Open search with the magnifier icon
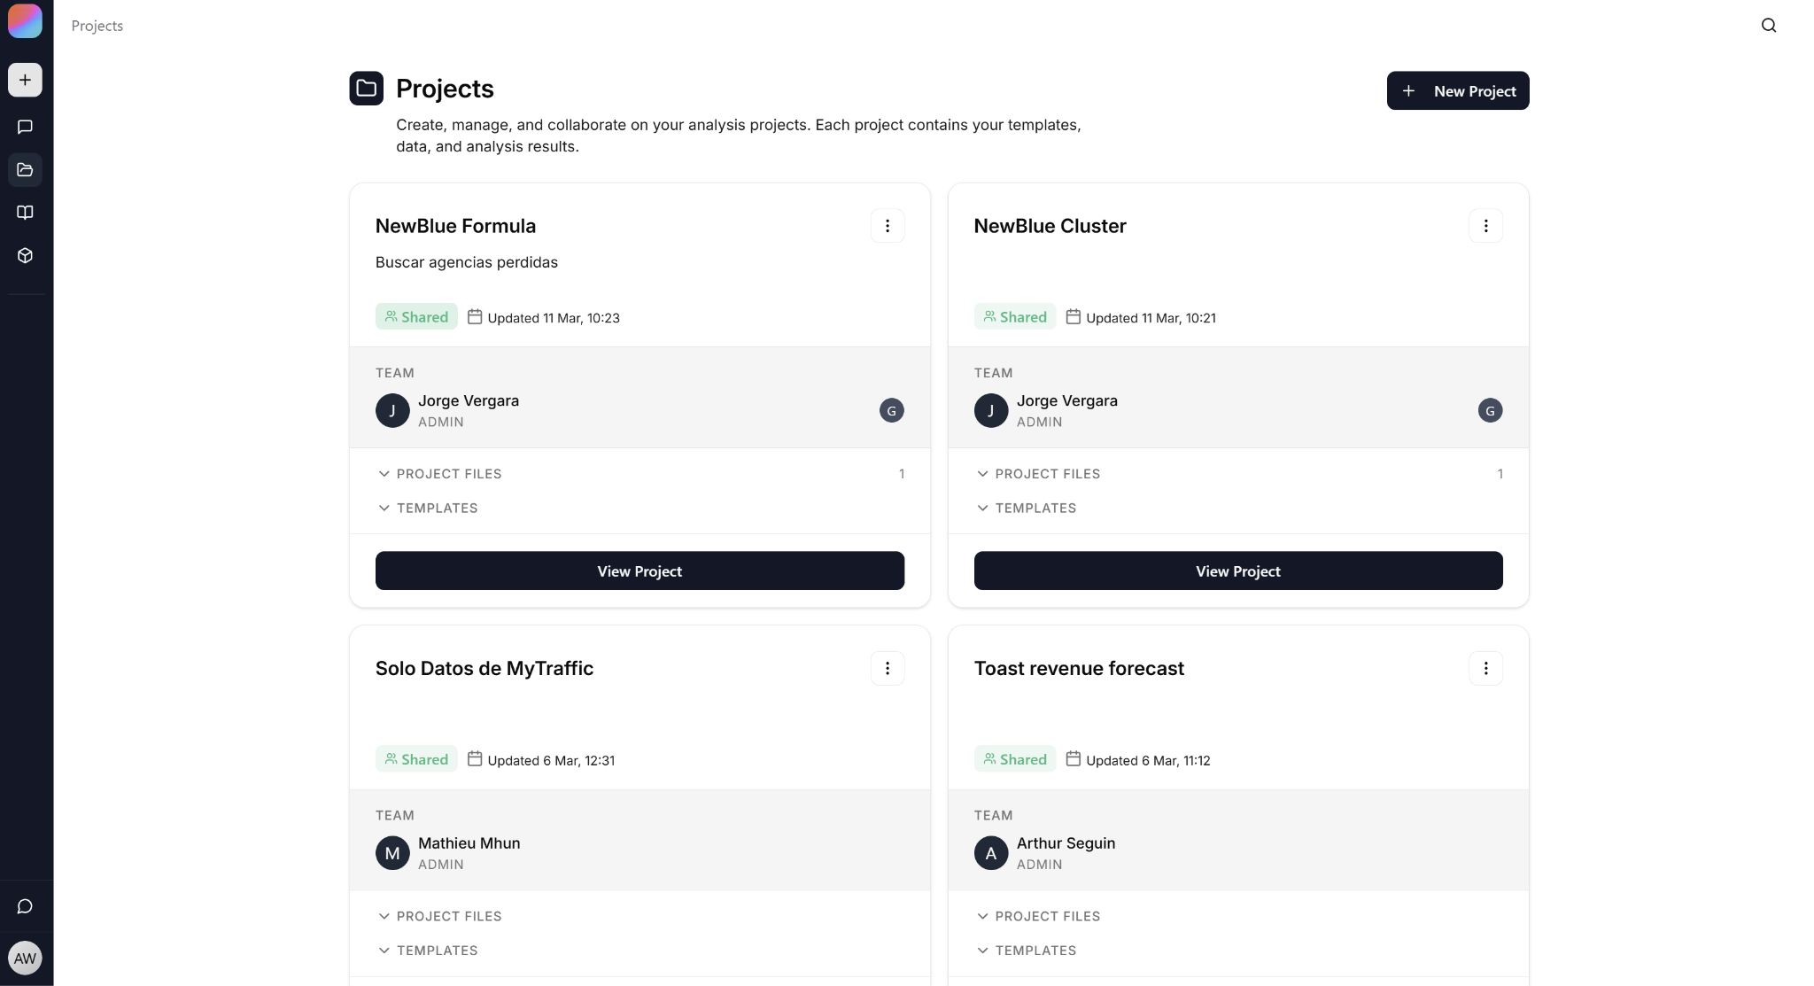Viewport: 1814px width, 986px height. [1769, 25]
